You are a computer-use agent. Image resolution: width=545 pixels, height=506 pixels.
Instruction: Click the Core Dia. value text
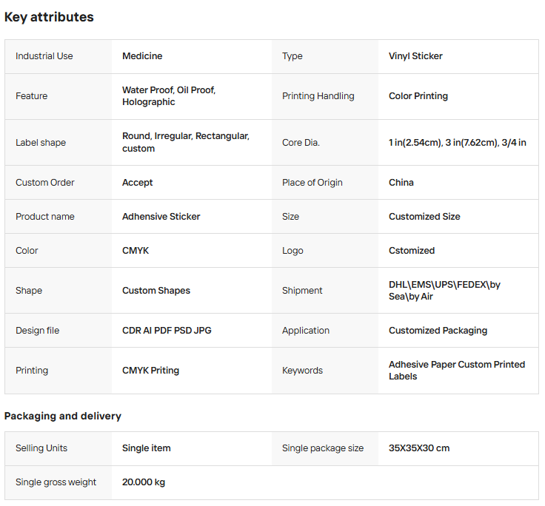pos(458,142)
